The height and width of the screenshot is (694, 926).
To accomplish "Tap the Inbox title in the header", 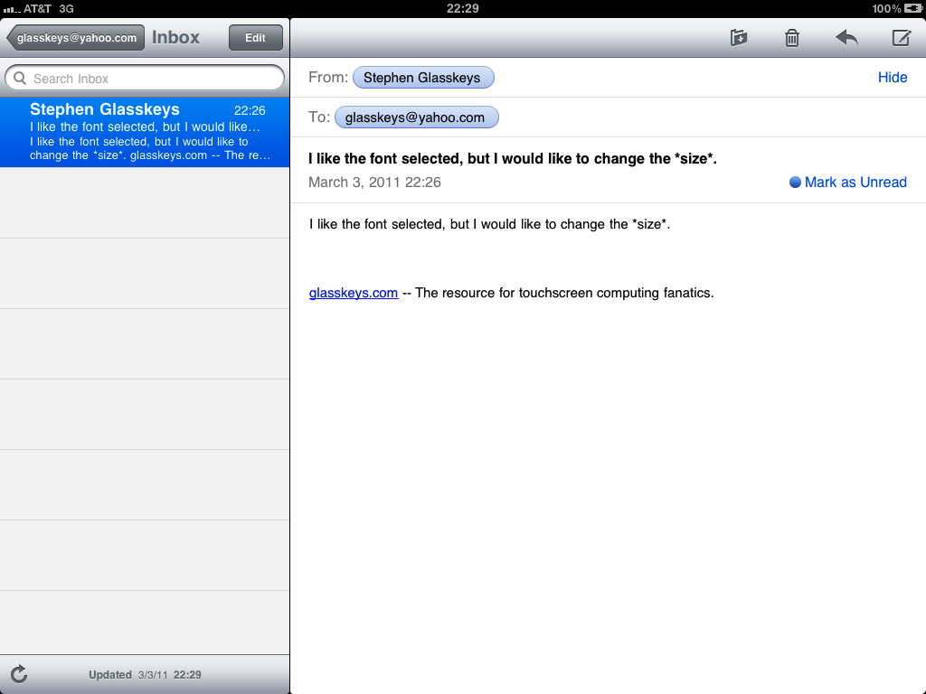I will point(175,38).
